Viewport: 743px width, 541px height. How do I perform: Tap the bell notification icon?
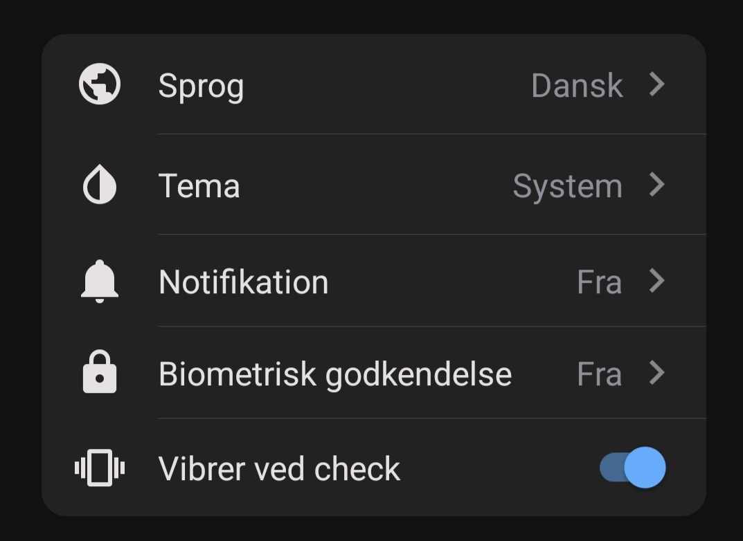click(x=100, y=282)
